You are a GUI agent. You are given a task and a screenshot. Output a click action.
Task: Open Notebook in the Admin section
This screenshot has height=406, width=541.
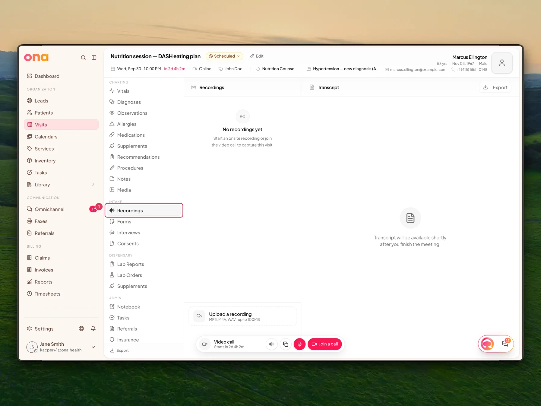[x=144, y=307]
